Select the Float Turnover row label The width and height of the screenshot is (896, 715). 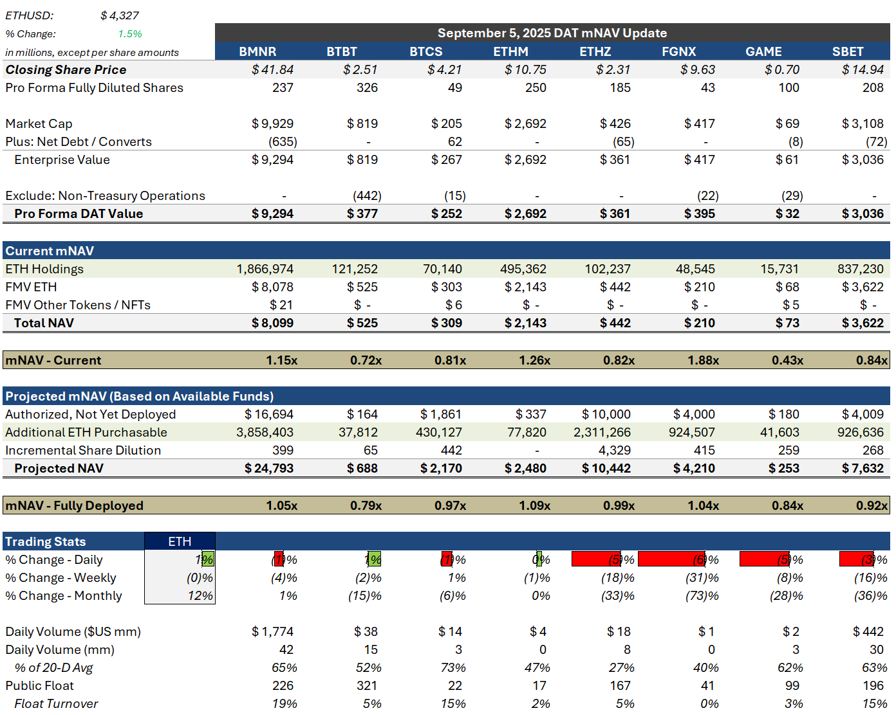pos(56,703)
